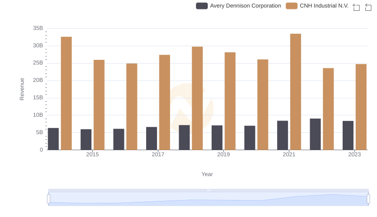Click the Avery Dennison bar for 2015
Viewport: 377px width, 217px height.
(86, 139)
